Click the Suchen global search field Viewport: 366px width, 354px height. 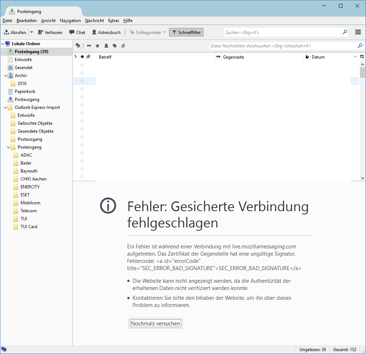click(x=282, y=32)
